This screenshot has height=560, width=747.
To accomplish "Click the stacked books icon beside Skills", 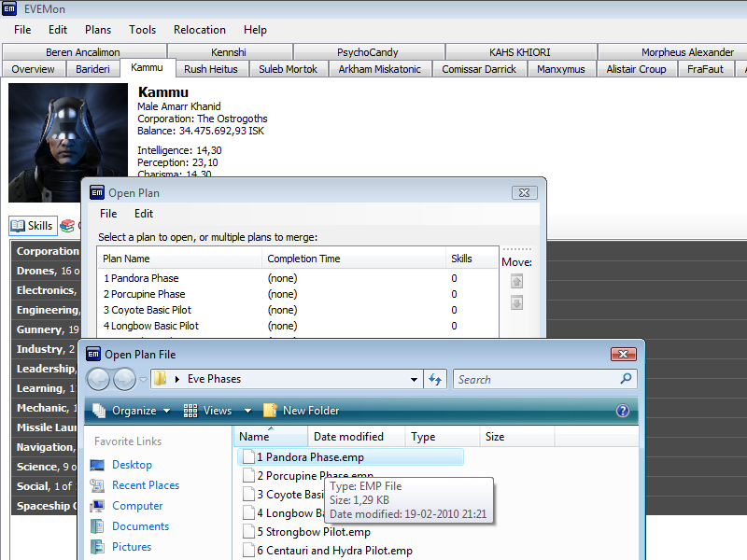I will point(67,226).
